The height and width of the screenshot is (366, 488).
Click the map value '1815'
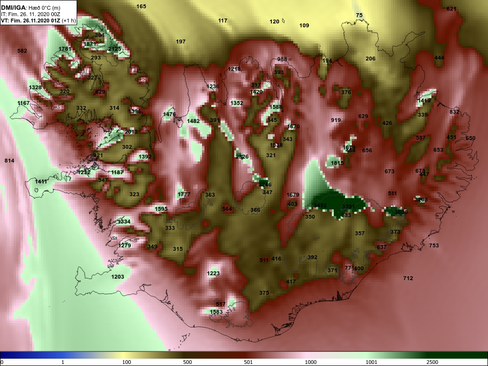[x=337, y=163]
